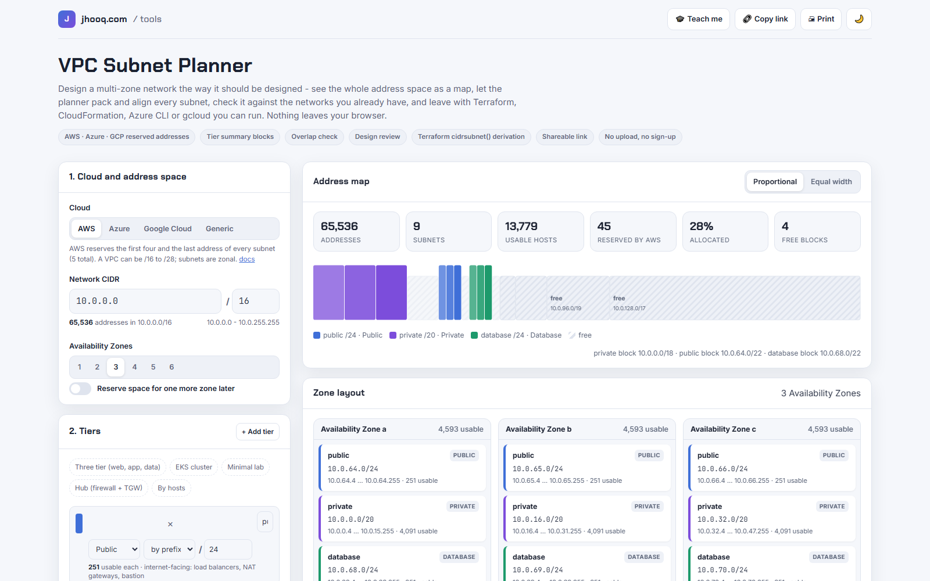Viewport: 930px width, 581px height.
Task: Click the free 10.0.128.0/17 block in map
Action: point(735,298)
